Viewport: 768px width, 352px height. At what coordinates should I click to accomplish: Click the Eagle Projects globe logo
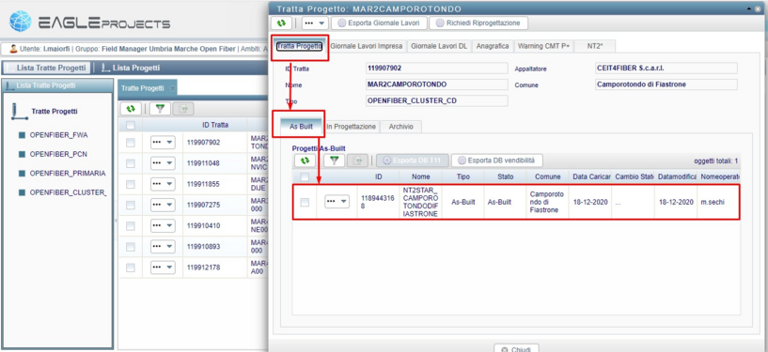tap(20, 22)
